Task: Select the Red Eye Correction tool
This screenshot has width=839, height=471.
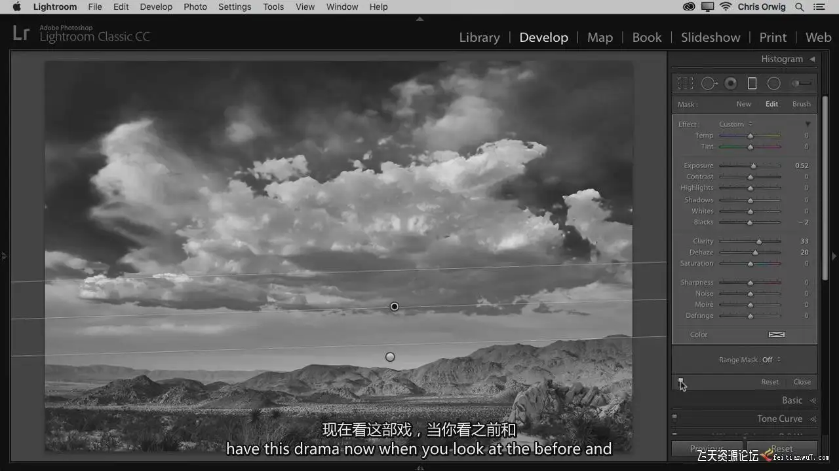Action: point(731,84)
